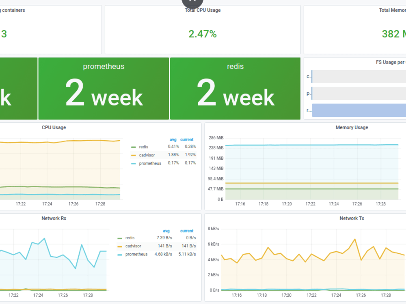Click the close button at top center

point(192,2)
